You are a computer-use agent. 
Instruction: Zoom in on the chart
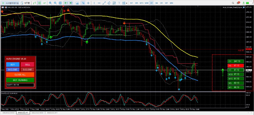pyautogui.click(x=50, y=3)
